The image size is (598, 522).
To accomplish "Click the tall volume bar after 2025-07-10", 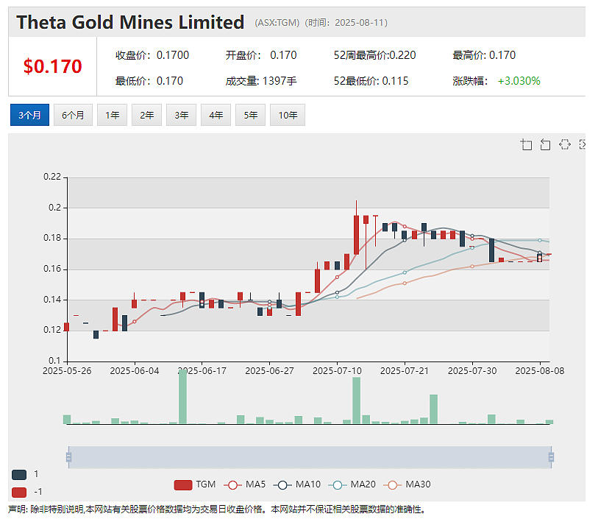I will pyautogui.click(x=356, y=401).
